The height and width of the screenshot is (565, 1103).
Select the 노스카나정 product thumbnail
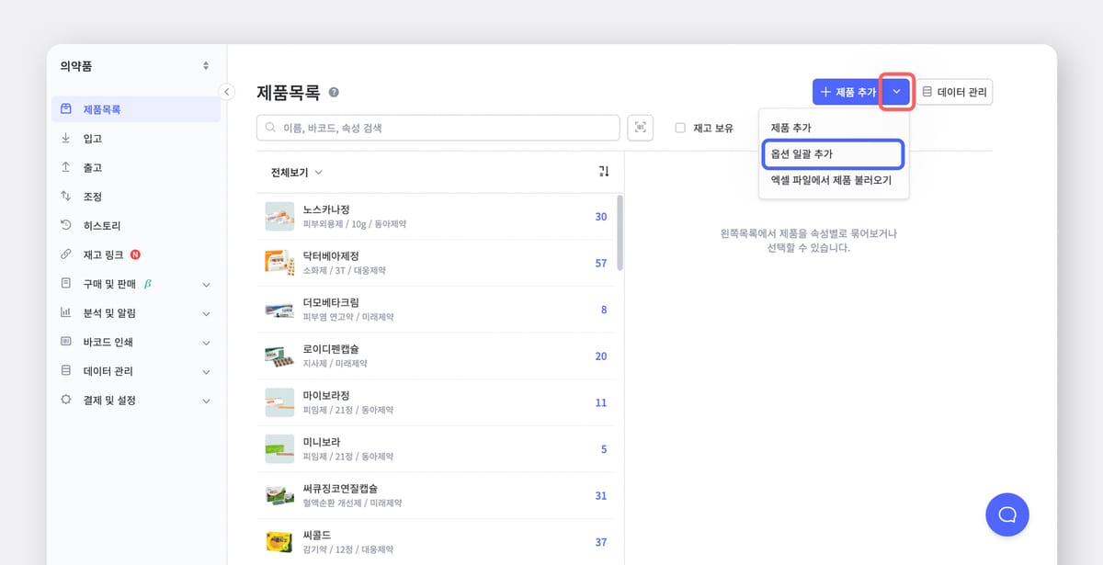pyautogui.click(x=279, y=217)
